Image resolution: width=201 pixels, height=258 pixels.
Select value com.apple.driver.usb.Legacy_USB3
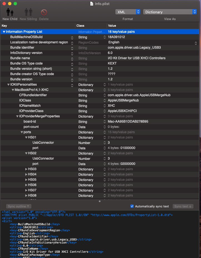[x=134, y=48]
